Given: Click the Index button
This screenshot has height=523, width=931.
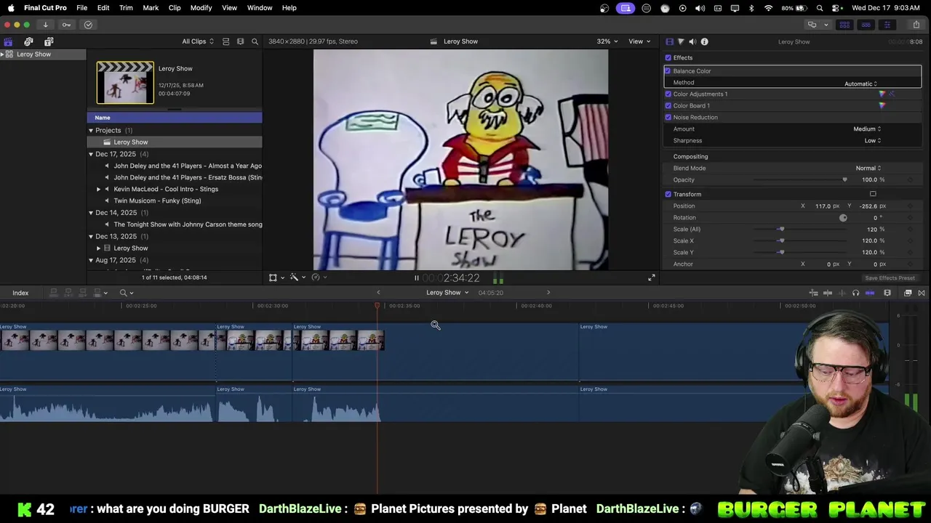Looking at the screenshot, I should click(x=20, y=293).
